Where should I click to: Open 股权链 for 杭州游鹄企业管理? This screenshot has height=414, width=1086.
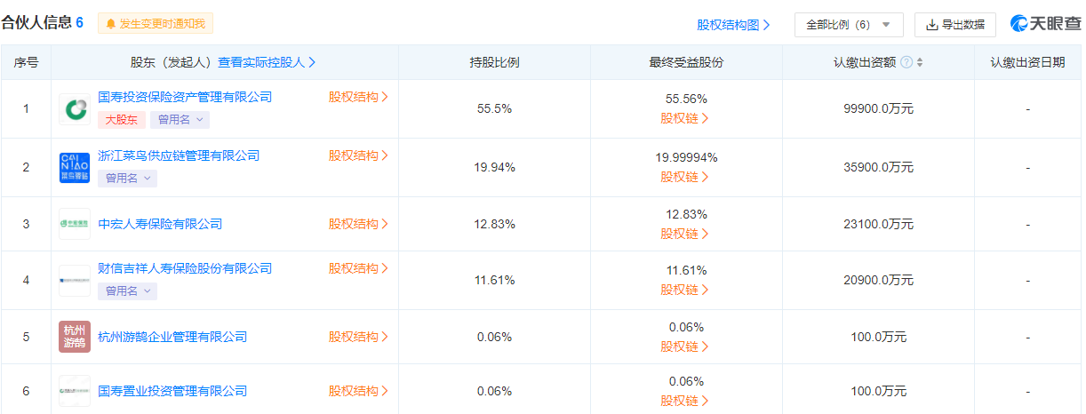685,346
